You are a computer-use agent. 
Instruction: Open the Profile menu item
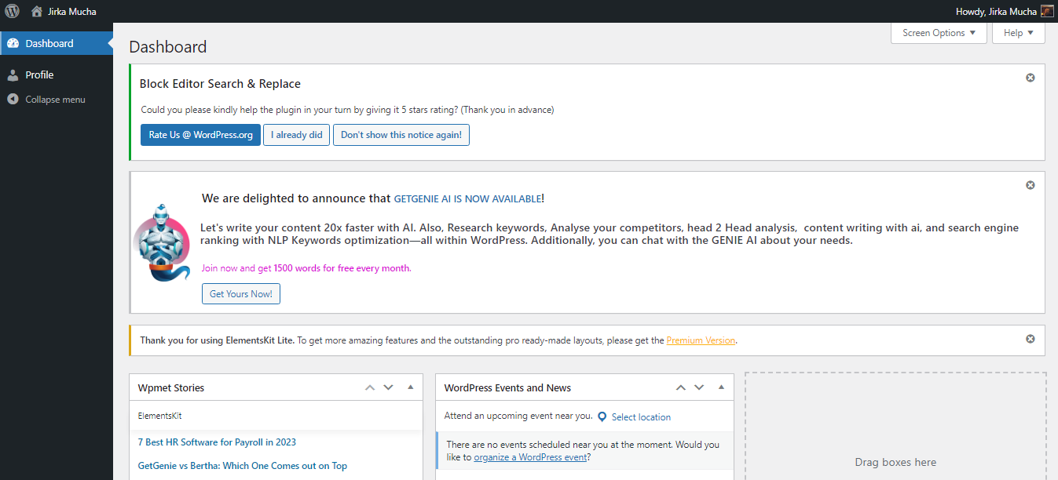pos(57,75)
